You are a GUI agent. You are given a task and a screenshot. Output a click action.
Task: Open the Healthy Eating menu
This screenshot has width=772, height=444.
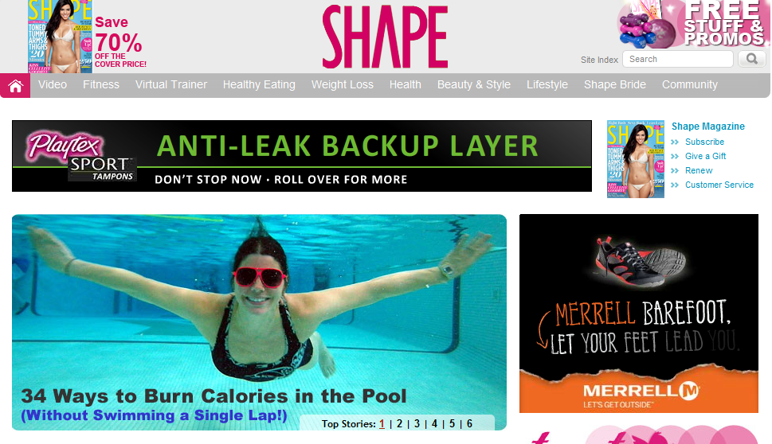[x=259, y=84]
